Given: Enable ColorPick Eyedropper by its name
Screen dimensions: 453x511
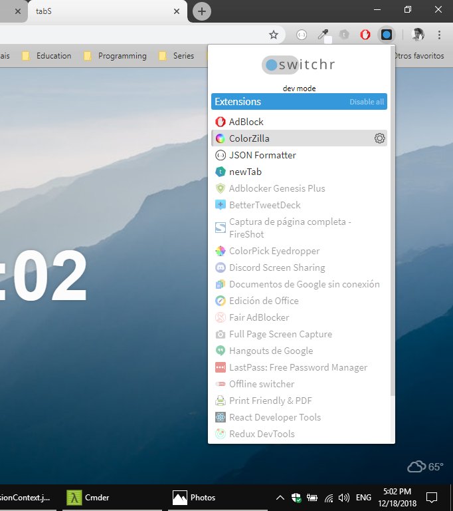Looking at the screenshot, I should coord(274,251).
